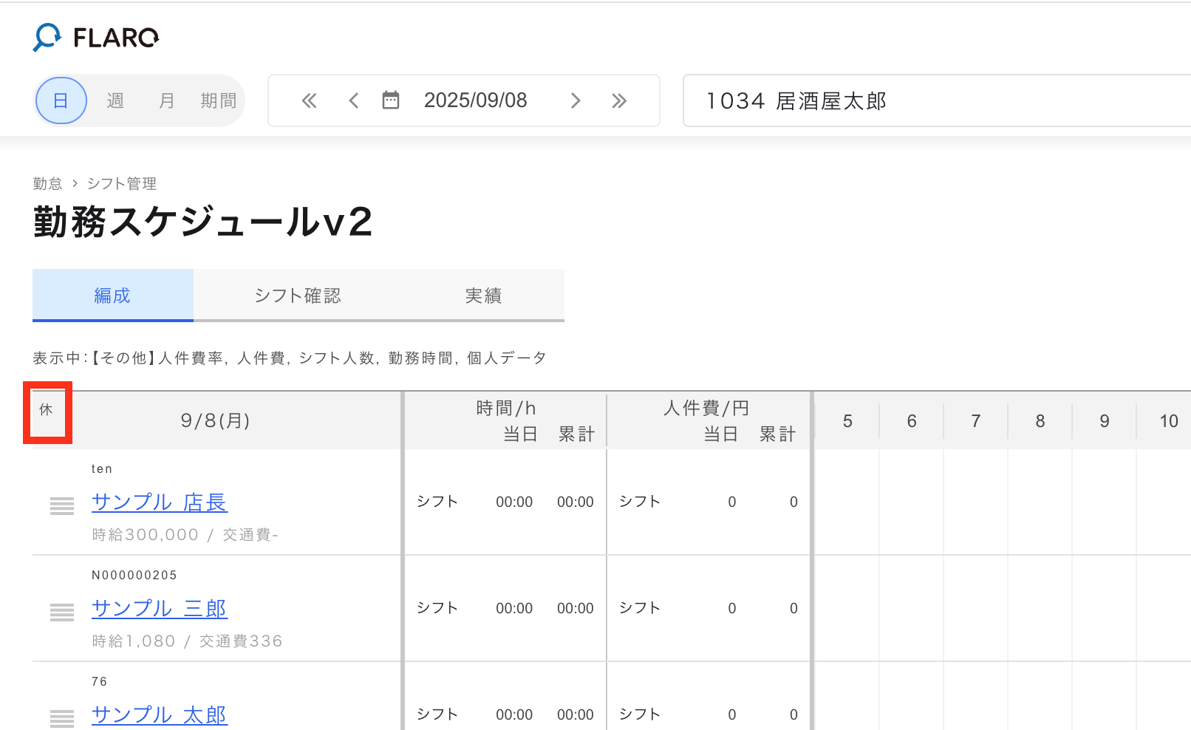This screenshot has width=1191, height=730.
Task: Click the 休 holiday header cell
Action: point(47,410)
